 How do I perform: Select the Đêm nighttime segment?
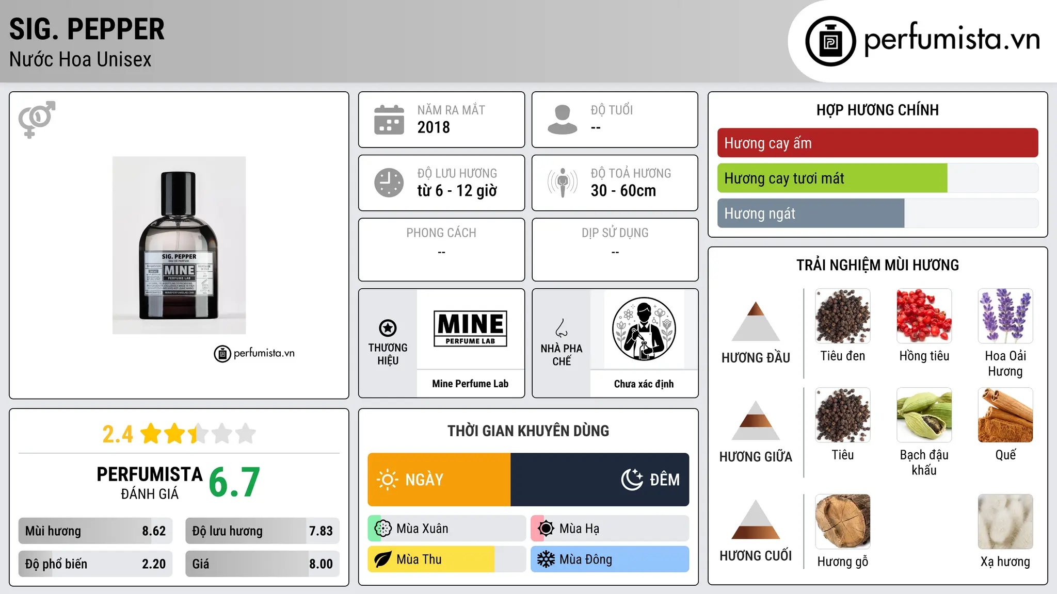pos(600,480)
